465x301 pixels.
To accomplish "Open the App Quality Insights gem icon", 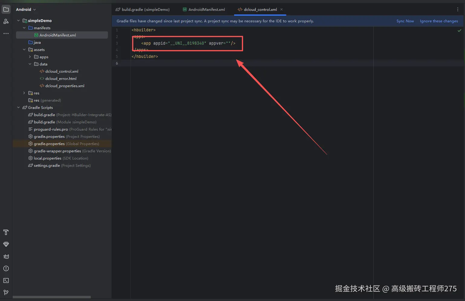I will (x=6, y=244).
